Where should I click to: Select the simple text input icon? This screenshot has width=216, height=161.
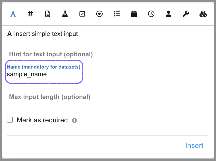pyautogui.click(x=13, y=14)
